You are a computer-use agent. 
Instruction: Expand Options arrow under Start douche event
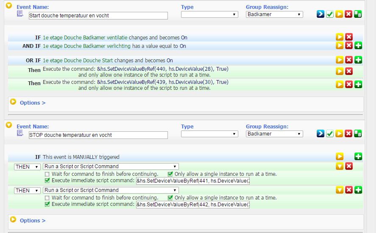click(13, 102)
